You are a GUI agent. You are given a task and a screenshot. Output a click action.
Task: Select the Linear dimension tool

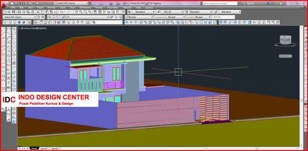click(9, 29)
